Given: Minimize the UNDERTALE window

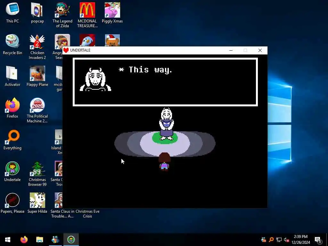Looking at the screenshot, I should pyautogui.click(x=231, y=50).
